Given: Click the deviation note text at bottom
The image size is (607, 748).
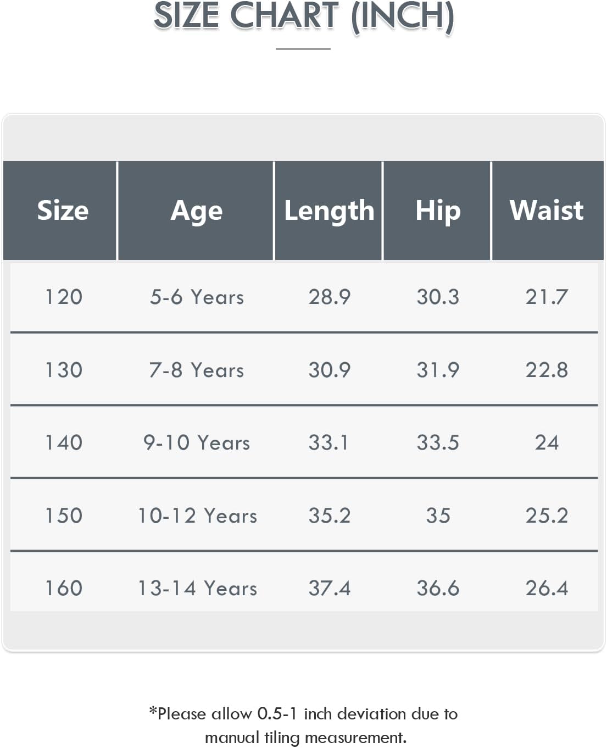Looking at the screenshot, I should point(304,725).
